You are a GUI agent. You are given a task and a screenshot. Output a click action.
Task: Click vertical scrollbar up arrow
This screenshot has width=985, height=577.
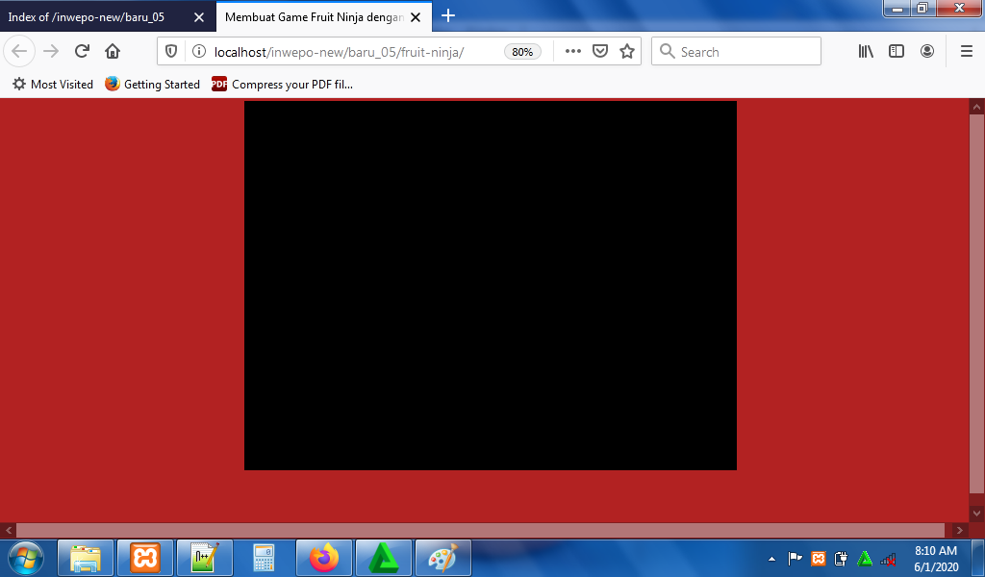coord(976,107)
